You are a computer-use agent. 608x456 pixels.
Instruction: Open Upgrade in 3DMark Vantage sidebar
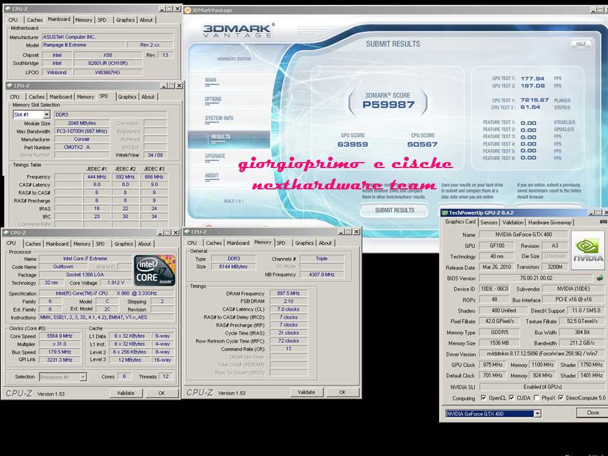pos(215,156)
